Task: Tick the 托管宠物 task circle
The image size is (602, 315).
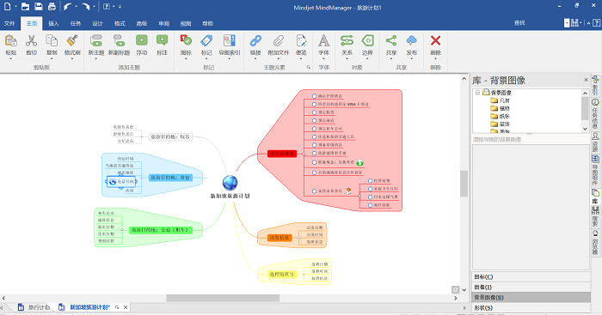Action: pos(371,180)
